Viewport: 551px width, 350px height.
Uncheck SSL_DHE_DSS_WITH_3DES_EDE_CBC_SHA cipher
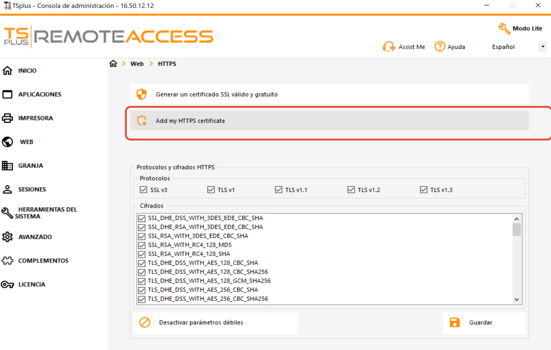pyautogui.click(x=142, y=218)
